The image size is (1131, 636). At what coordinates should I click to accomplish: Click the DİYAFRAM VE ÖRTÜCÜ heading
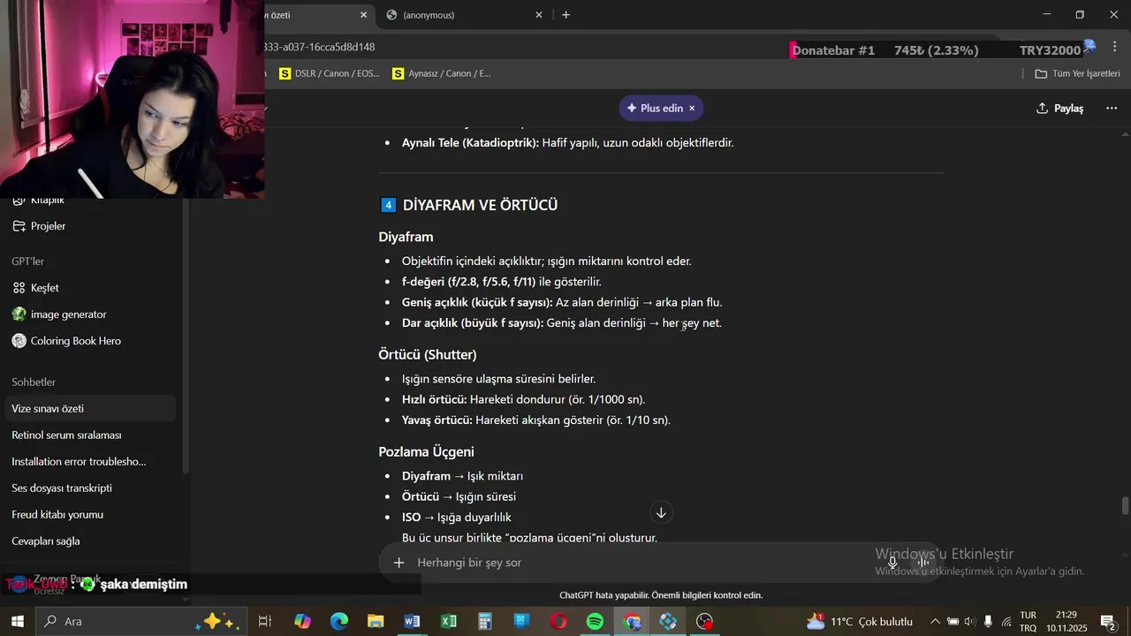[x=480, y=205]
